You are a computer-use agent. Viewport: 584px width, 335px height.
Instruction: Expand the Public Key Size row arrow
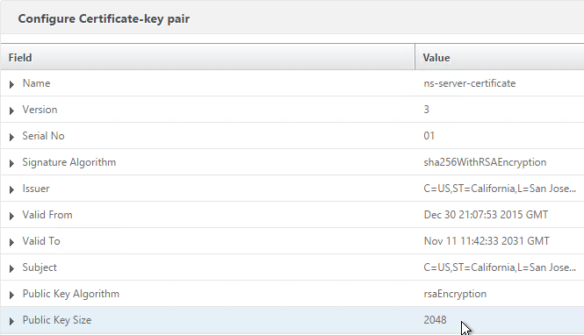[x=11, y=321]
